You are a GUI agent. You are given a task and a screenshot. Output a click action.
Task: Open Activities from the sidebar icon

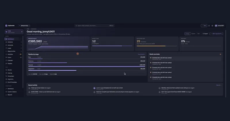[6, 54]
